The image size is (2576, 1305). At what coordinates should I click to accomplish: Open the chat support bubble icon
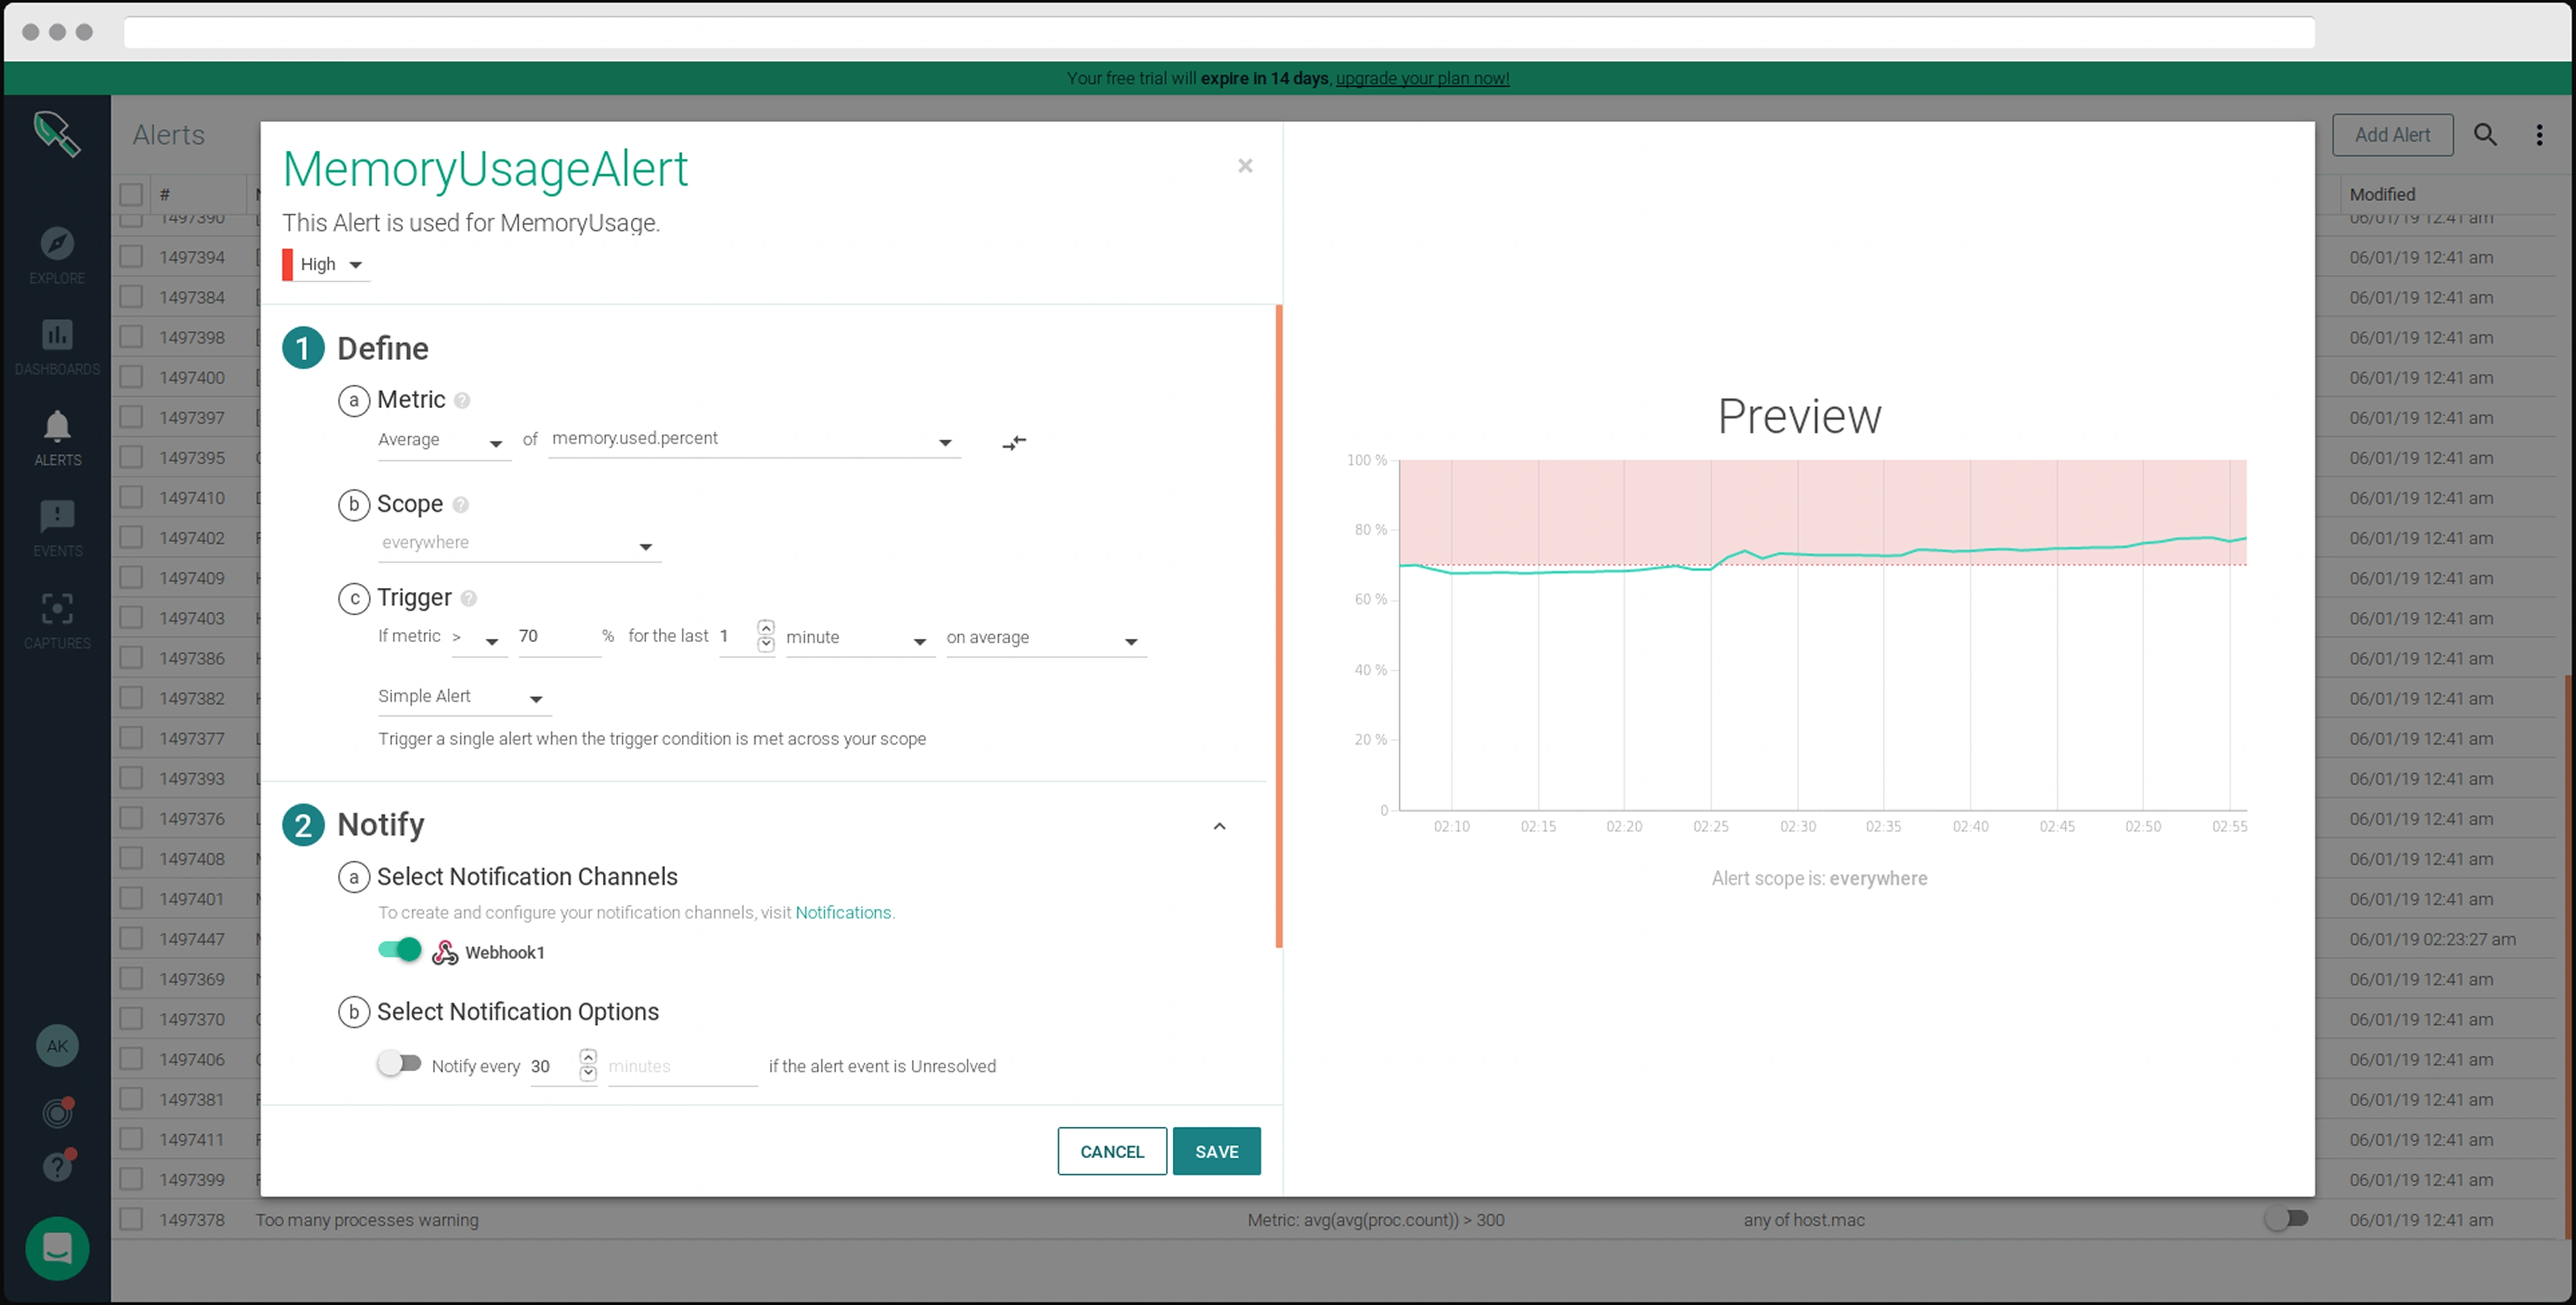57,1248
